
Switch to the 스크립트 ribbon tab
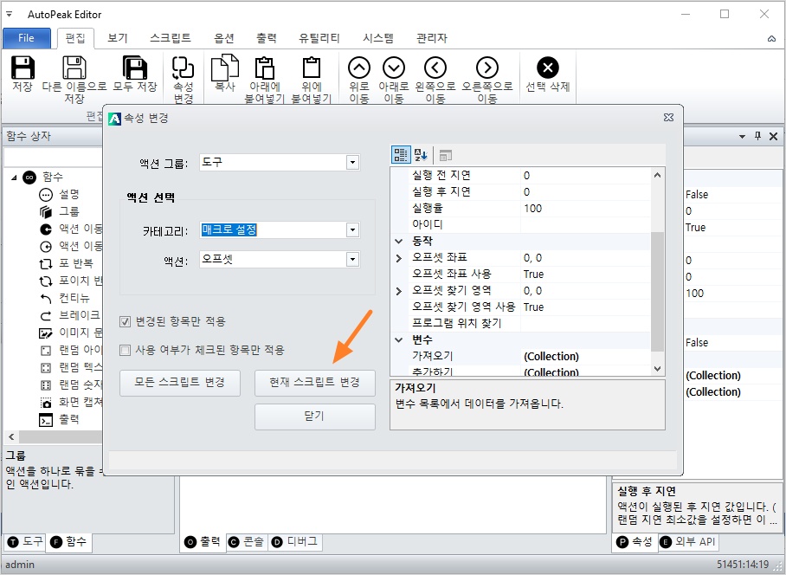171,38
